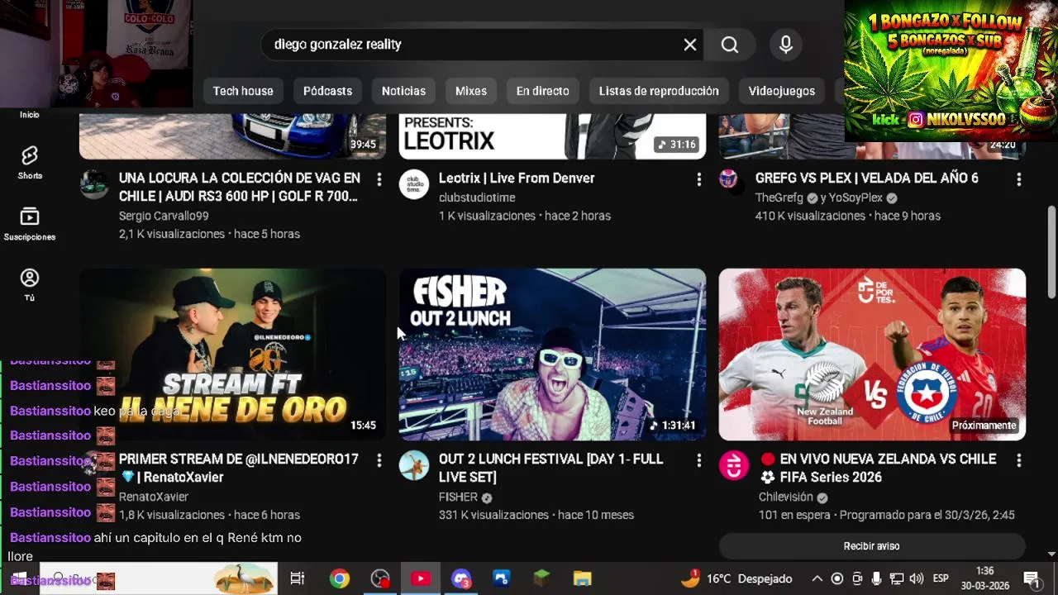The height and width of the screenshot is (595, 1058).
Task: Show hidden system tray icons
Action: pos(817,578)
